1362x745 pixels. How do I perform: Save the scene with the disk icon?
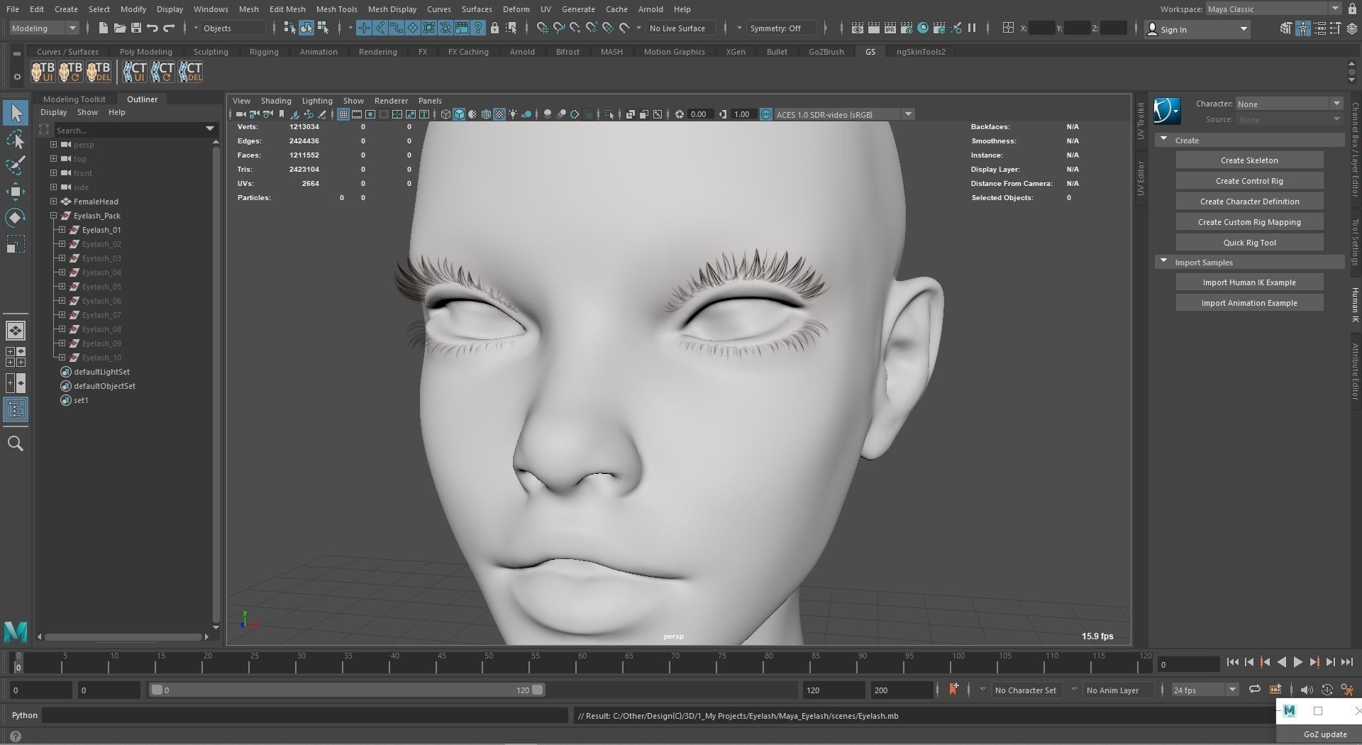(135, 28)
